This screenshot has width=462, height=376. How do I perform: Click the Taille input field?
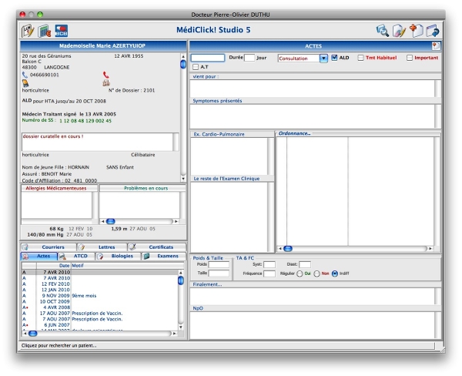pos(219,274)
